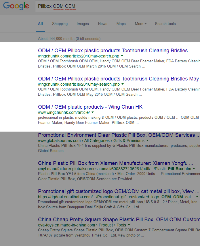The width and height of the screenshot is (200, 246).
Task: Click the Google logo
Action: pyautogui.click(x=16, y=6)
